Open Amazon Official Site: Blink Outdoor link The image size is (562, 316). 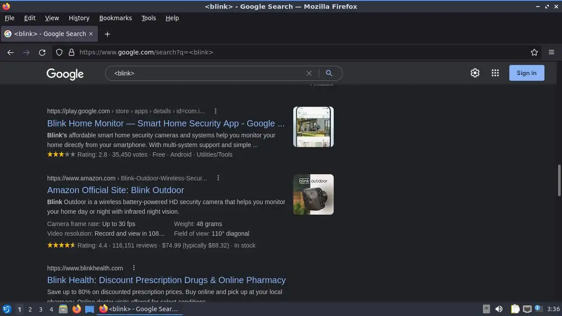click(x=115, y=190)
